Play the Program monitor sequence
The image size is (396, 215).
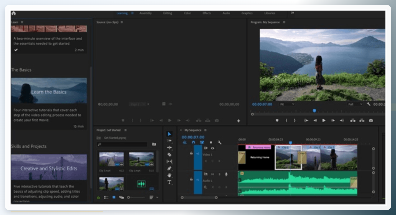point(324,120)
